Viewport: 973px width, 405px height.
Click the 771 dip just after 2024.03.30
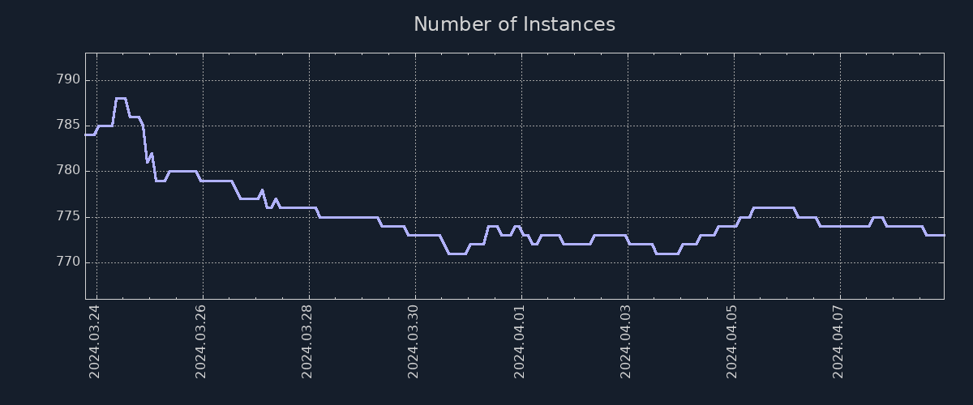456,254
